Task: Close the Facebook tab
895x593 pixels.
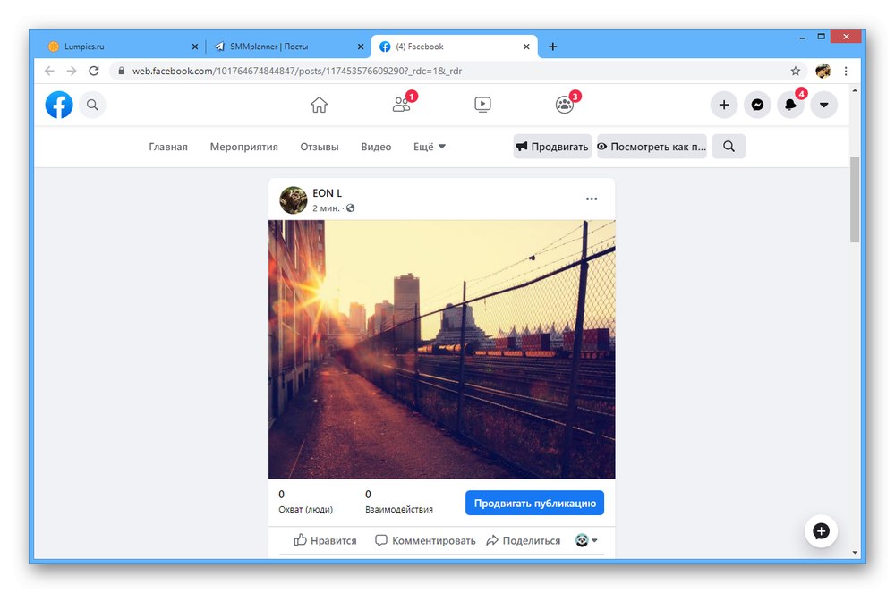Action: [526, 47]
